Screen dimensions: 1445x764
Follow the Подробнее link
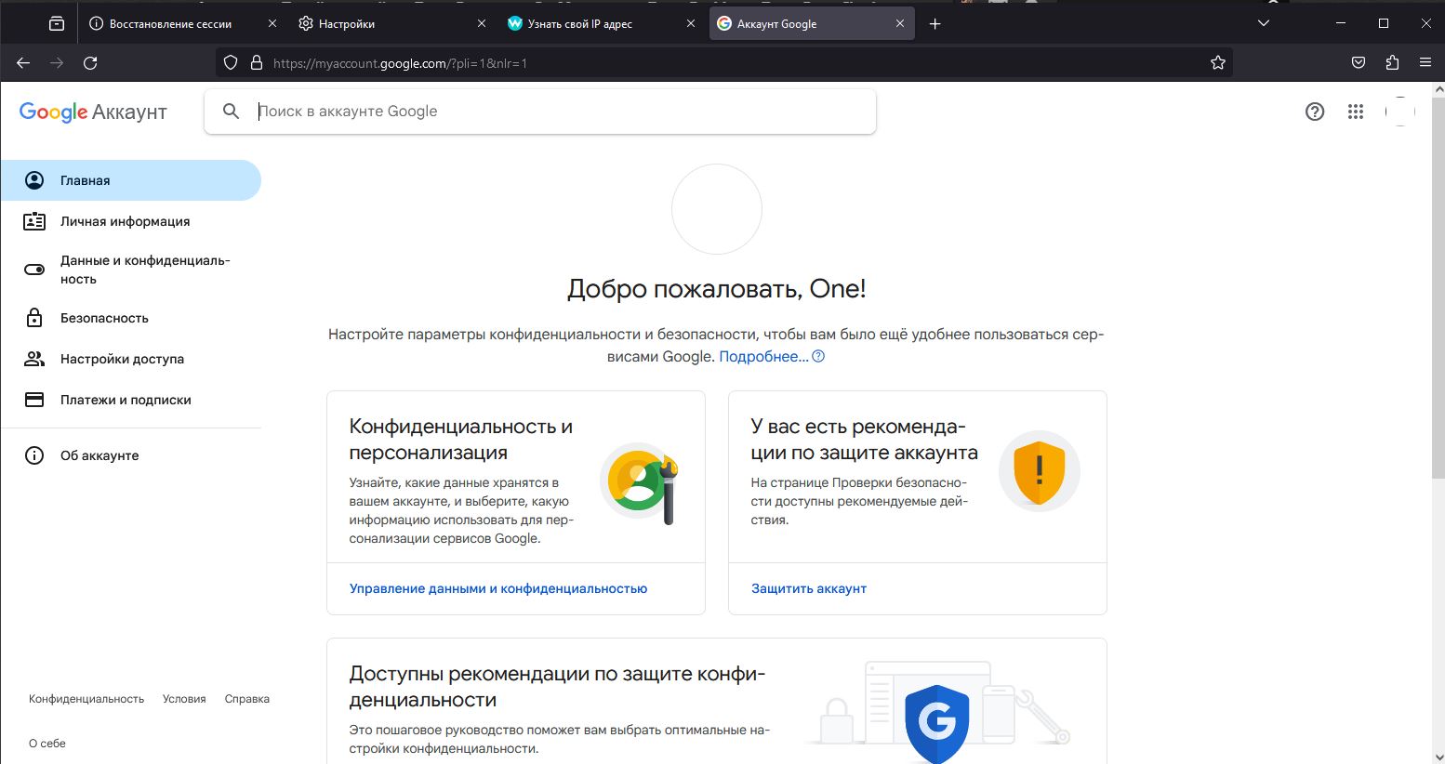[x=763, y=357]
